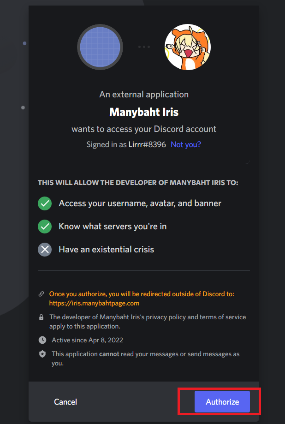Click the Lirrr#8396 signed-in username

click(x=147, y=144)
